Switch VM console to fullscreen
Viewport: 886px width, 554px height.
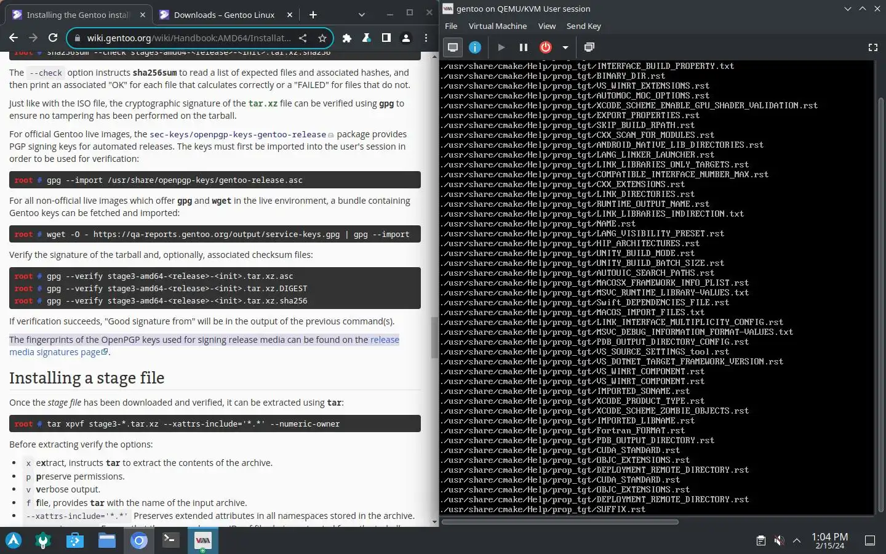[872, 47]
